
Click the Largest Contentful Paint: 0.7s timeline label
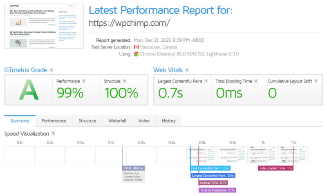[213, 176]
